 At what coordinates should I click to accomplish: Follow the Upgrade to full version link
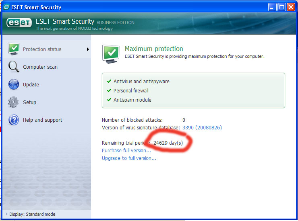[129, 158]
